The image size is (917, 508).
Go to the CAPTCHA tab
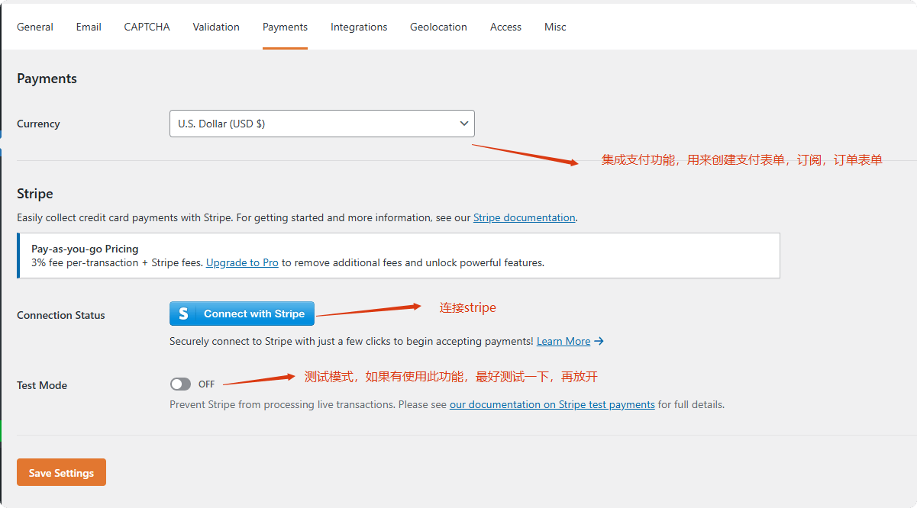(x=147, y=27)
